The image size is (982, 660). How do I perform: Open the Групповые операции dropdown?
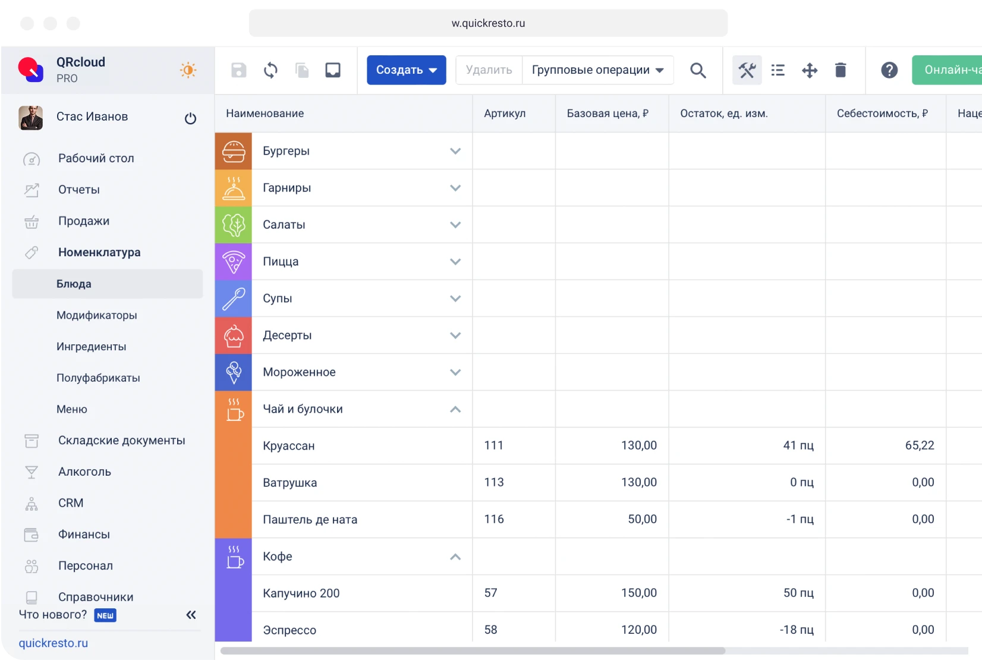pos(597,70)
